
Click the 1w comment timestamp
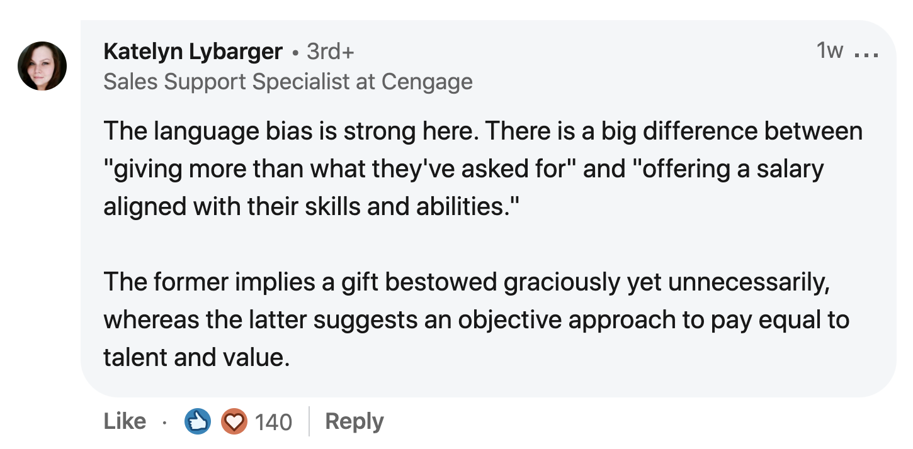pyautogui.click(x=829, y=51)
